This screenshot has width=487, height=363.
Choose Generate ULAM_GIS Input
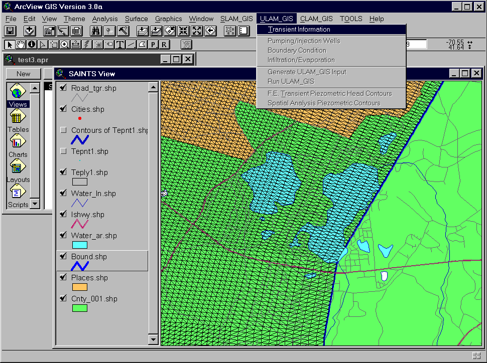point(331,72)
